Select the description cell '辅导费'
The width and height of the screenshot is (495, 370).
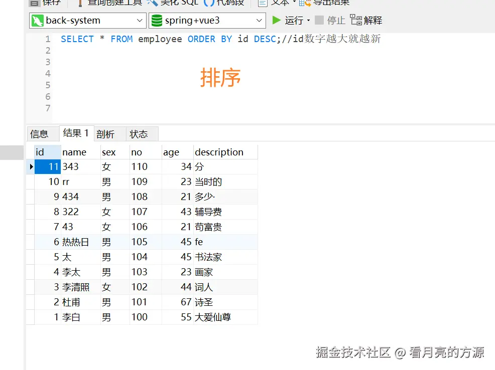tap(225, 212)
